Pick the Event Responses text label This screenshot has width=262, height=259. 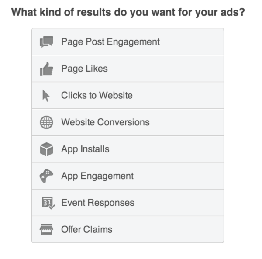click(x=98, y=203)
